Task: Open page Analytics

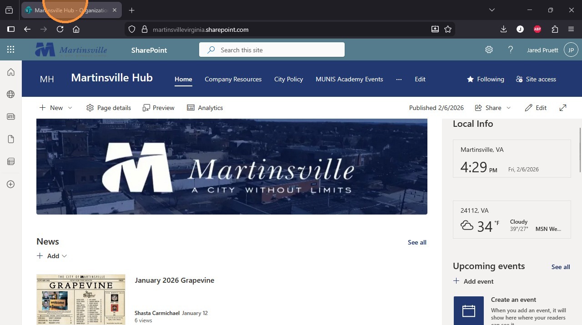Action: pos(205,108)
